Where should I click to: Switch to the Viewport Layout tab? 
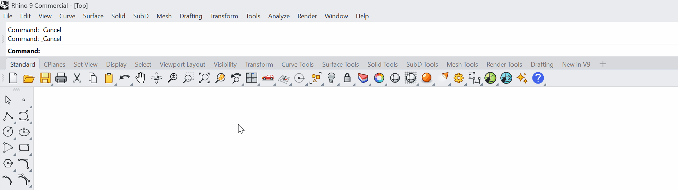pos(182,65)
